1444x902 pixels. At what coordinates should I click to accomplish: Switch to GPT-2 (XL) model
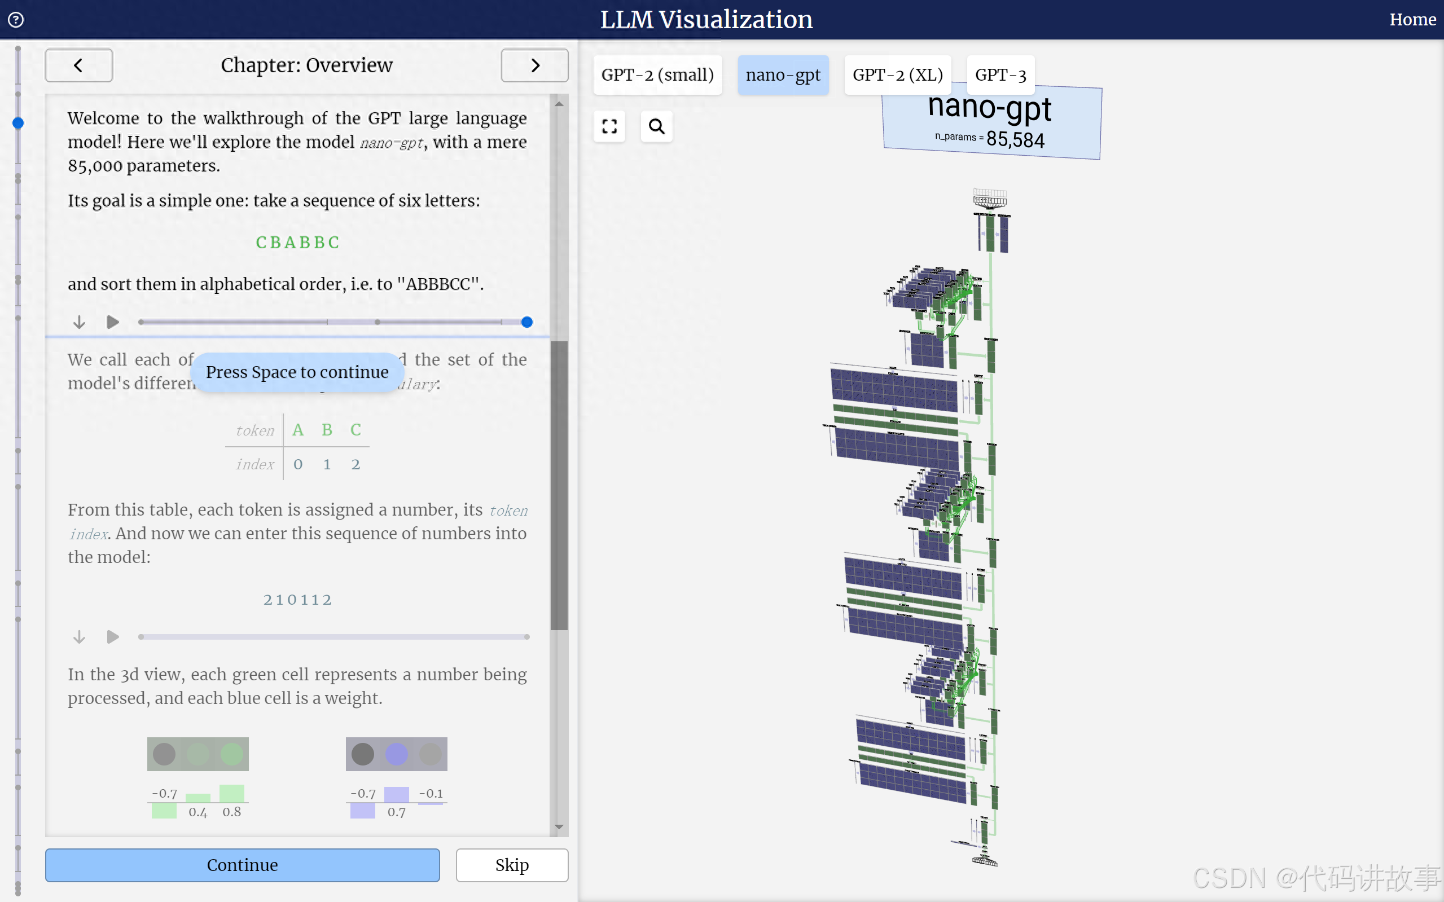[897, 75]
